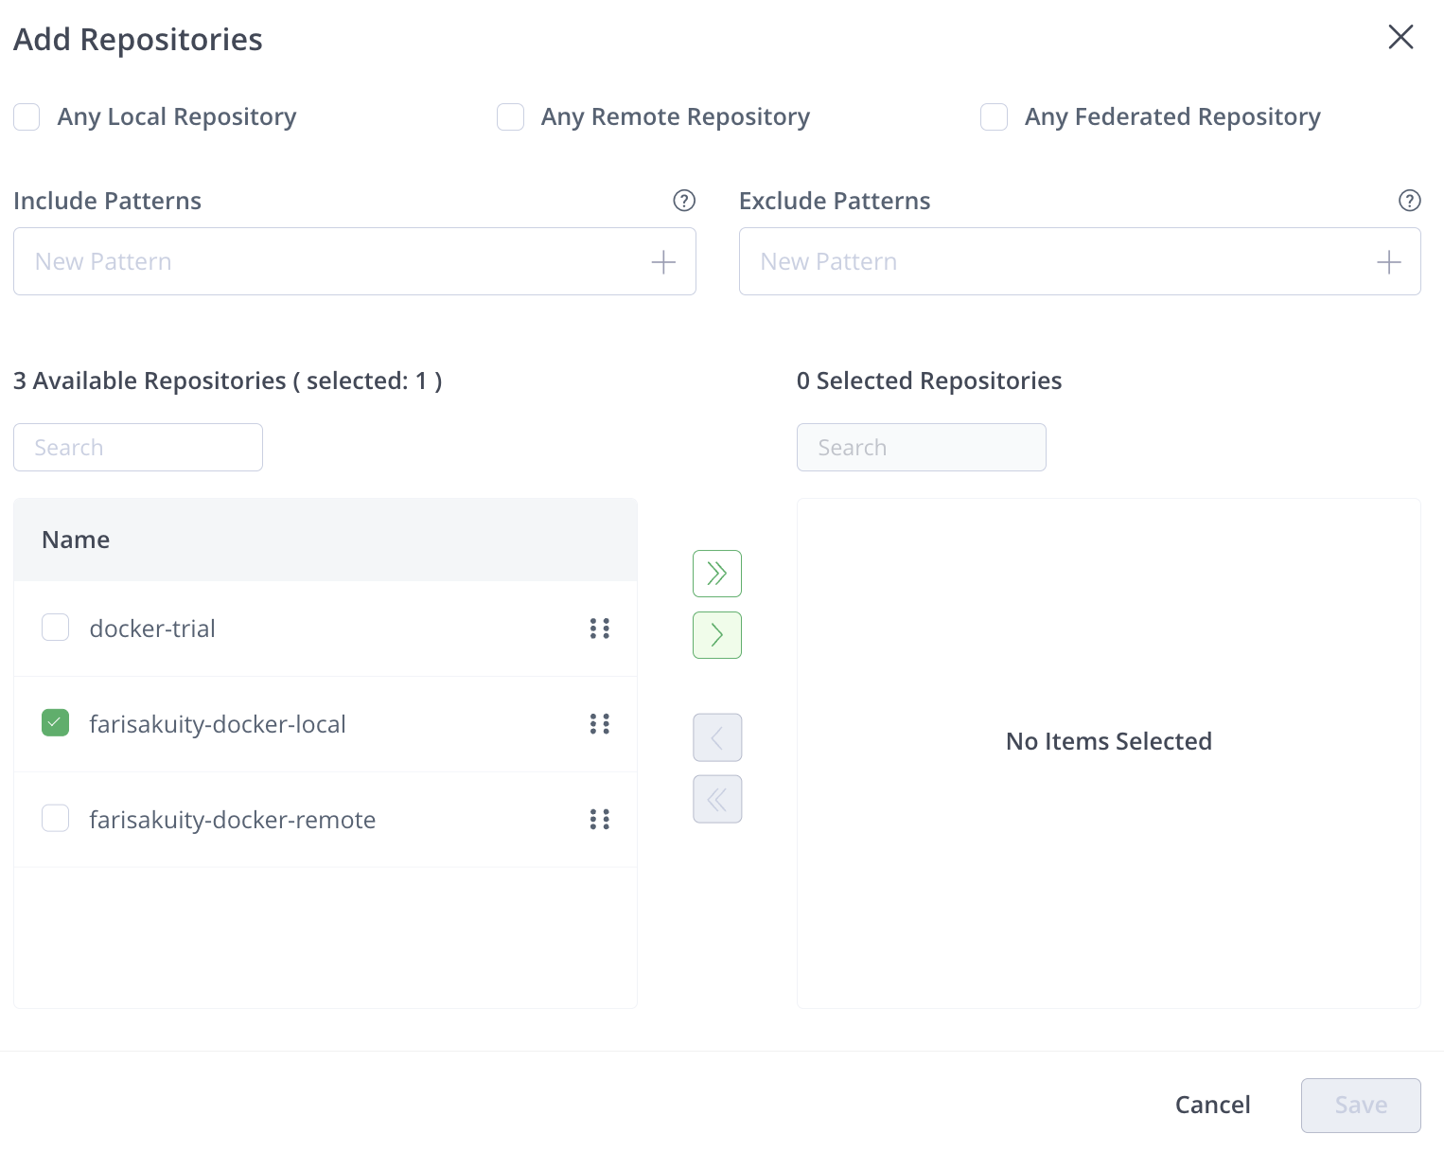Close the Add Repositories dialog
The width and height of the screenshot is (1444, 1151).
(x=1401, y=37)
